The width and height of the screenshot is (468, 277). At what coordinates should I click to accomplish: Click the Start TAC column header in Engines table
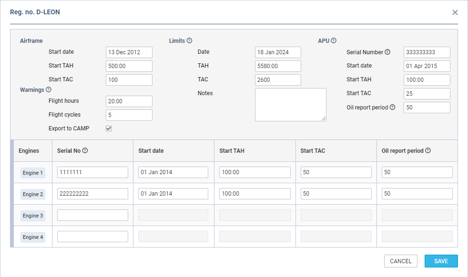[x=313, y=150]
